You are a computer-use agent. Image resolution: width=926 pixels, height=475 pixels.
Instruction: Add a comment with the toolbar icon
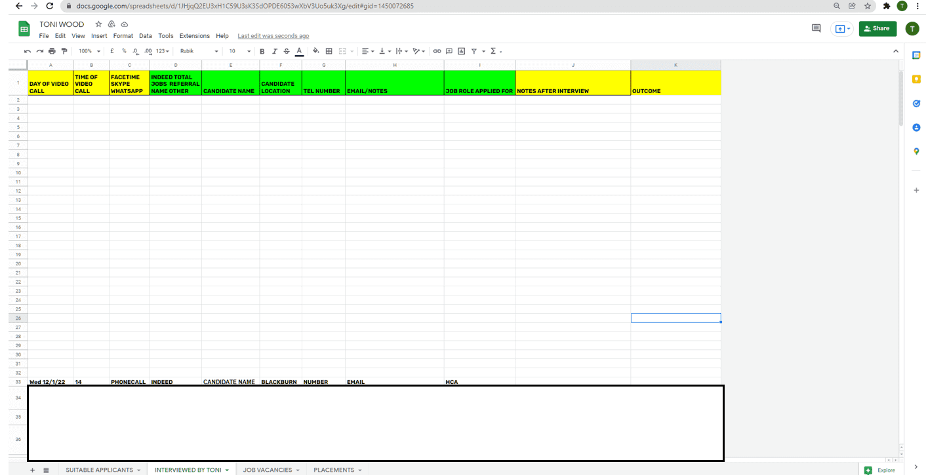tap(449, 51)
